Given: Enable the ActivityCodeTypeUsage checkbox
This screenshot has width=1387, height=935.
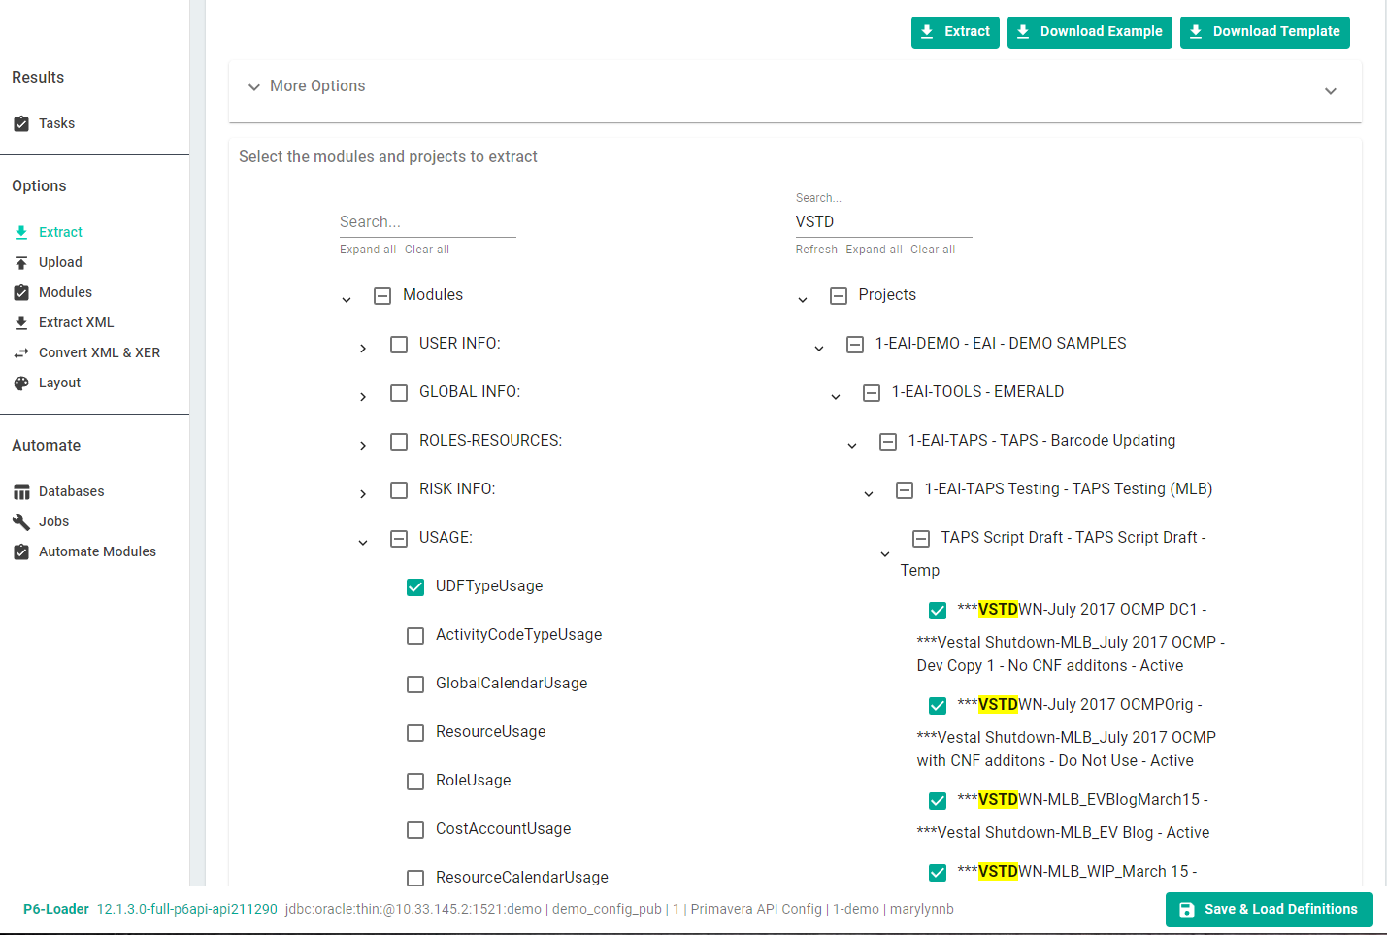Looking at the screenshot, I should pos(415,636).
